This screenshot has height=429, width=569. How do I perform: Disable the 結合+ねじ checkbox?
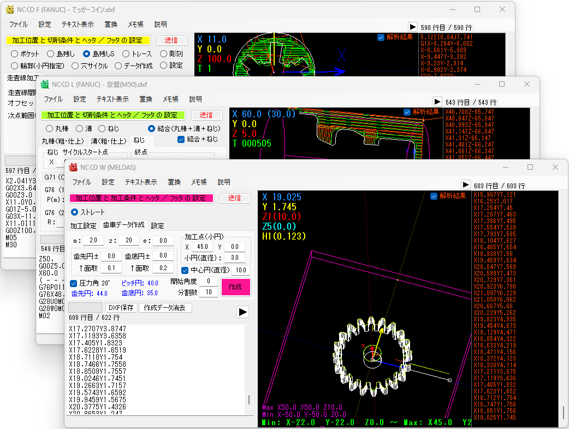(x=180, y=139)
